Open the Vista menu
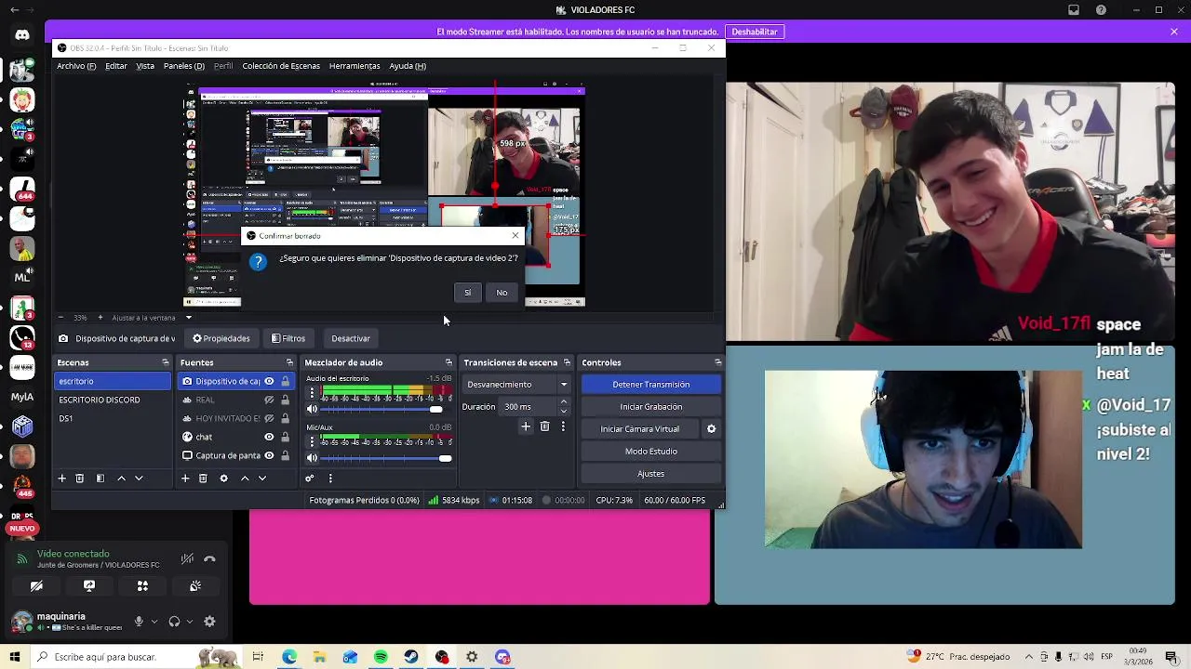 [145, 66]
